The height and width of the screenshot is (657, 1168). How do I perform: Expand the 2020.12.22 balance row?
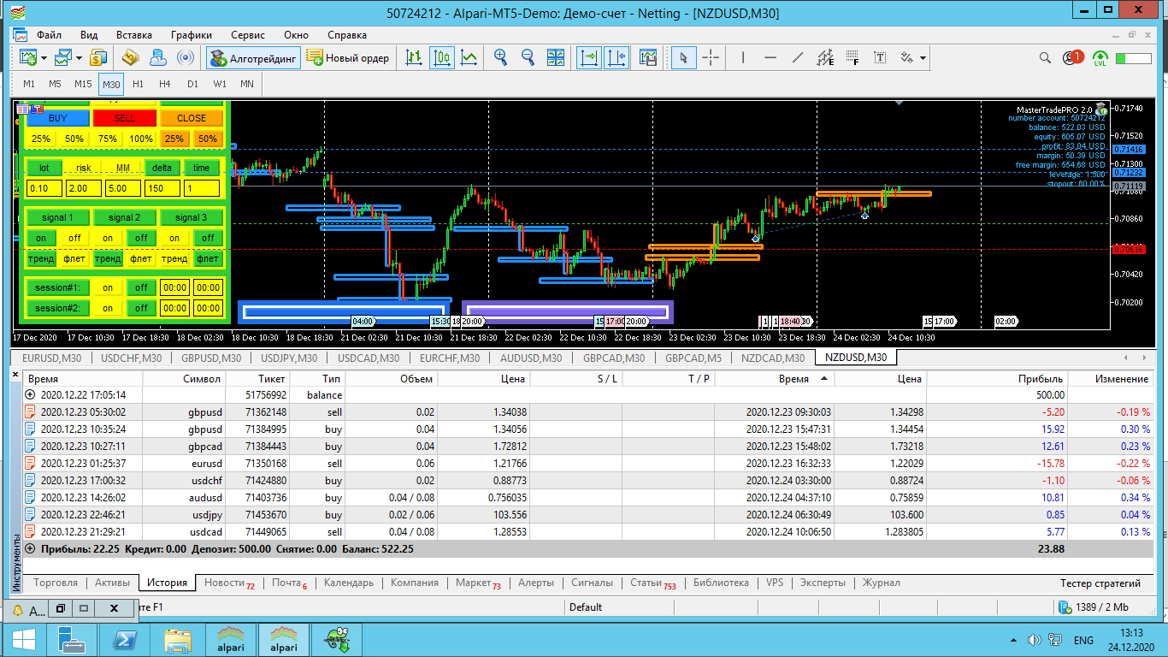[x=31, y=395]
